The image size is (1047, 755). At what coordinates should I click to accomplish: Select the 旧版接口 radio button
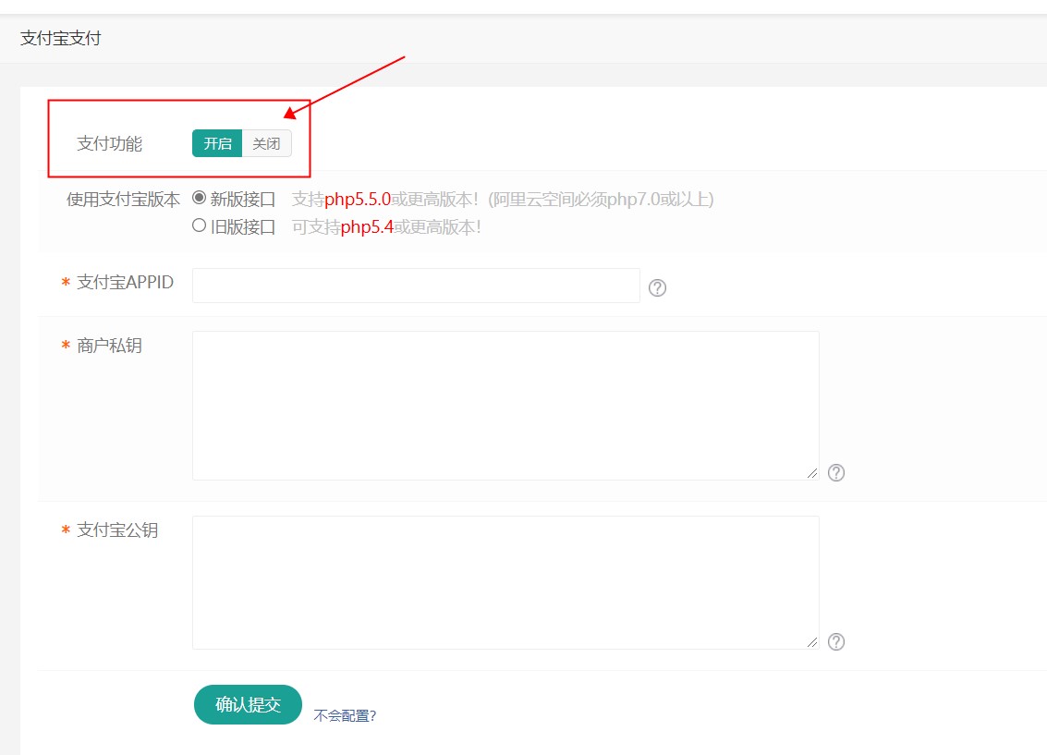tap(199, 225)
